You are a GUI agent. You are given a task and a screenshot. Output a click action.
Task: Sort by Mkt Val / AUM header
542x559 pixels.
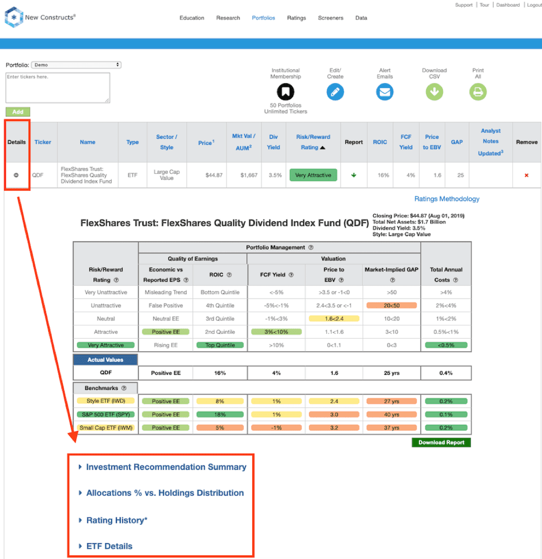coord(244,142)
